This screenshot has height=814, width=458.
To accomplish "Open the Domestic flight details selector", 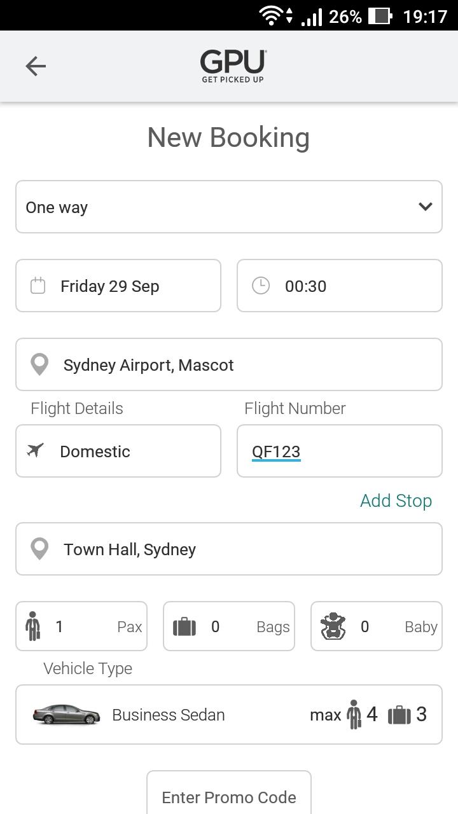I will (x=118, y=451).
